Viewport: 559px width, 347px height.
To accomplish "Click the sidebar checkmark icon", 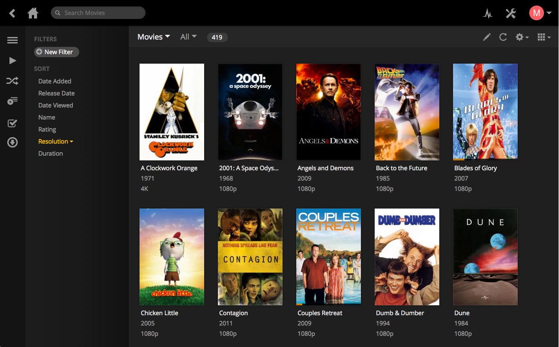I will coord(12,123).
